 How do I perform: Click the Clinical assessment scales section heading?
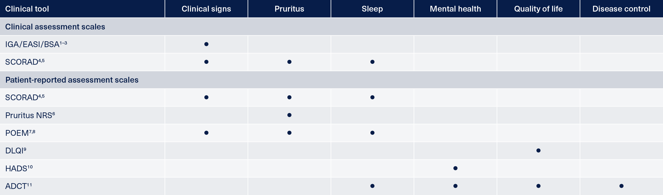pos(55,27)
